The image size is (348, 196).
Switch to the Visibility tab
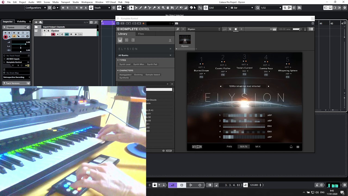(x=21, y=22)
